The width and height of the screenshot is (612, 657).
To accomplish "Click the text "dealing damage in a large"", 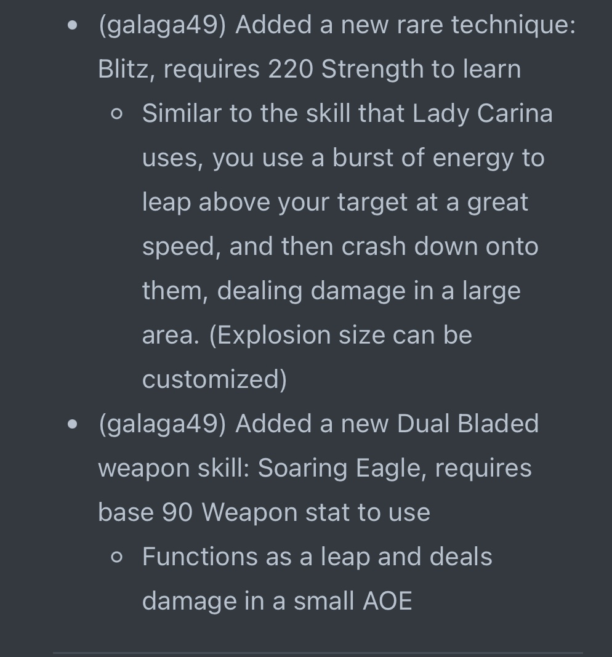I will click(x=369, y=291).
